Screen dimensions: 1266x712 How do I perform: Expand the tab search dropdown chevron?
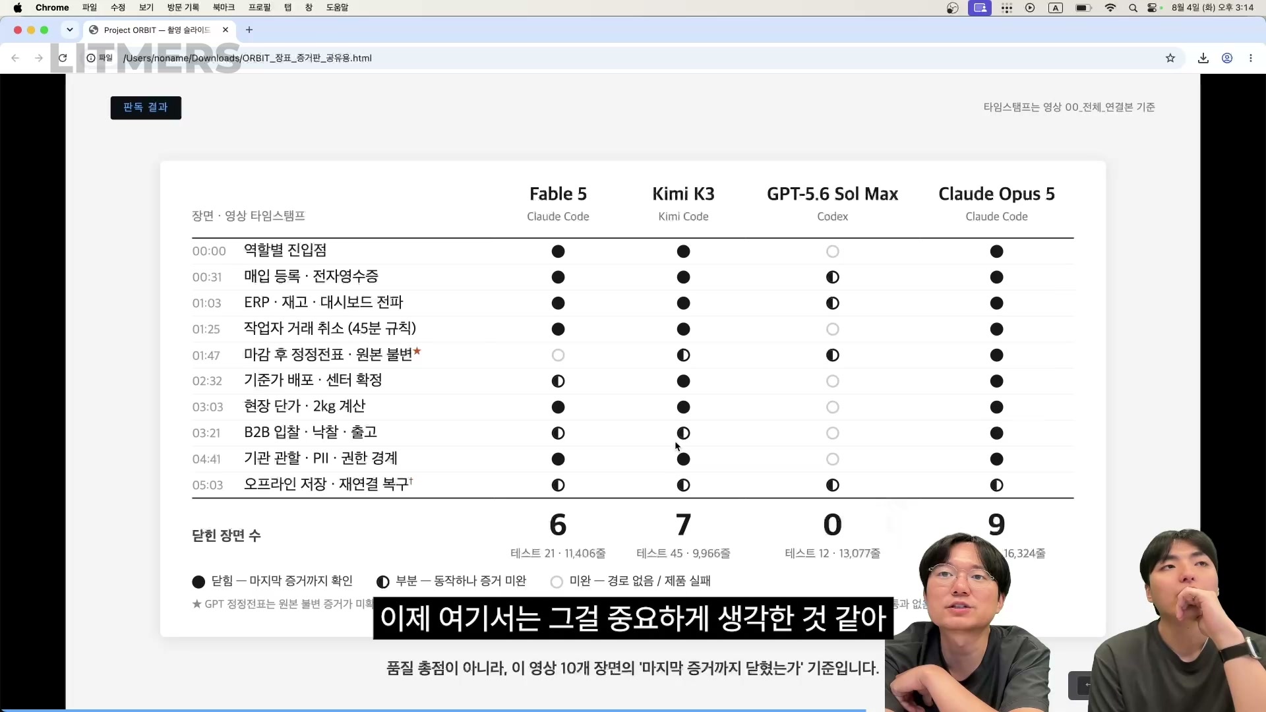(x=70, y=30)
